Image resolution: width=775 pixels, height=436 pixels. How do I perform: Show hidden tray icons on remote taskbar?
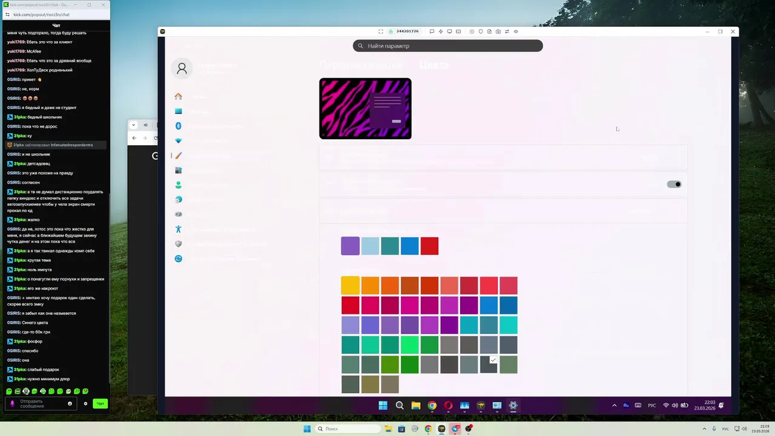(x=615, y=406)
